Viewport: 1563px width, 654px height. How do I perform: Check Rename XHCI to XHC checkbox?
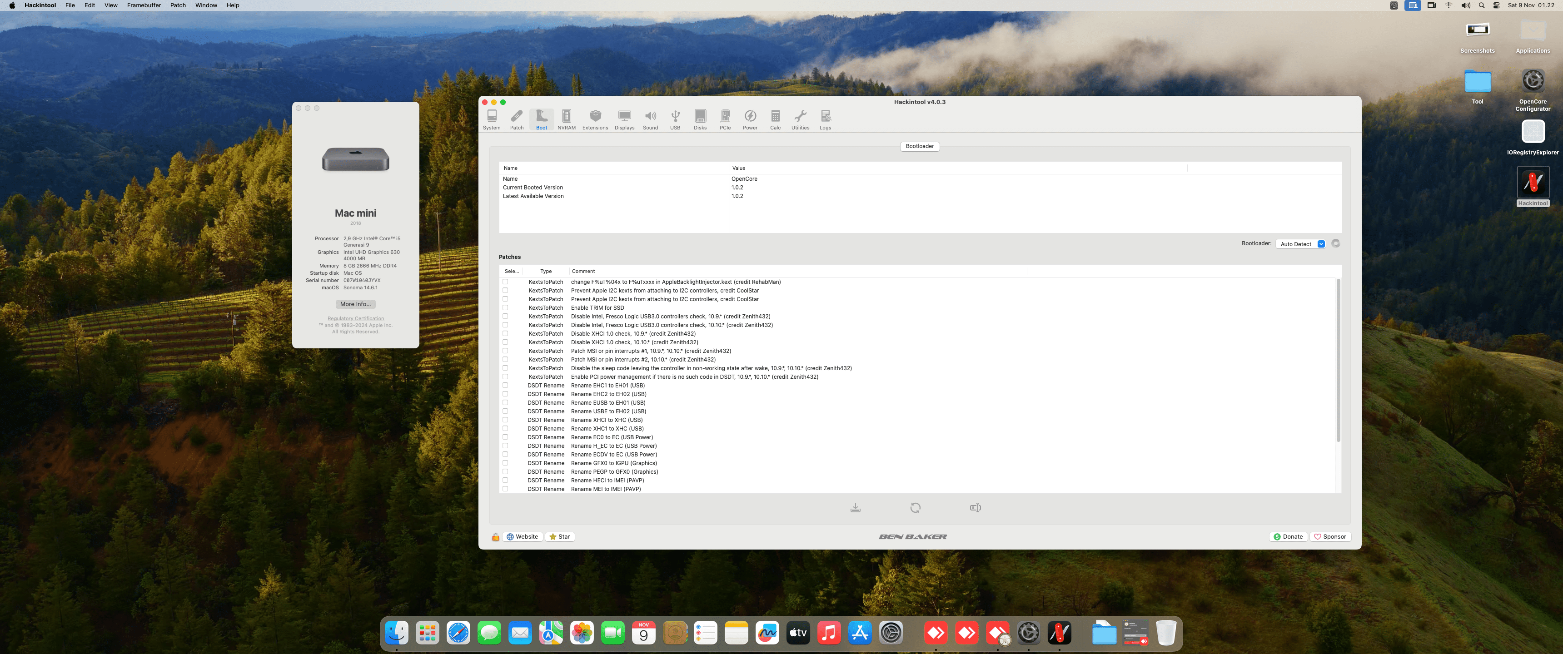(x=505, y=420)
